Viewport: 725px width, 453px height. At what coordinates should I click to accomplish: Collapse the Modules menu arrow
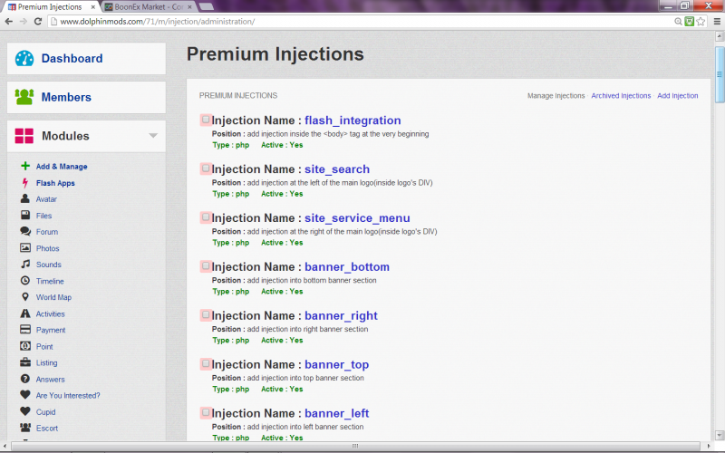[x=153, y=135]
